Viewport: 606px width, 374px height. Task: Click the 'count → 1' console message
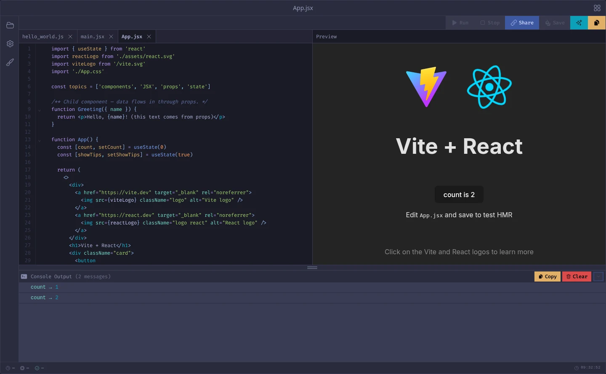tap(312, 287)
